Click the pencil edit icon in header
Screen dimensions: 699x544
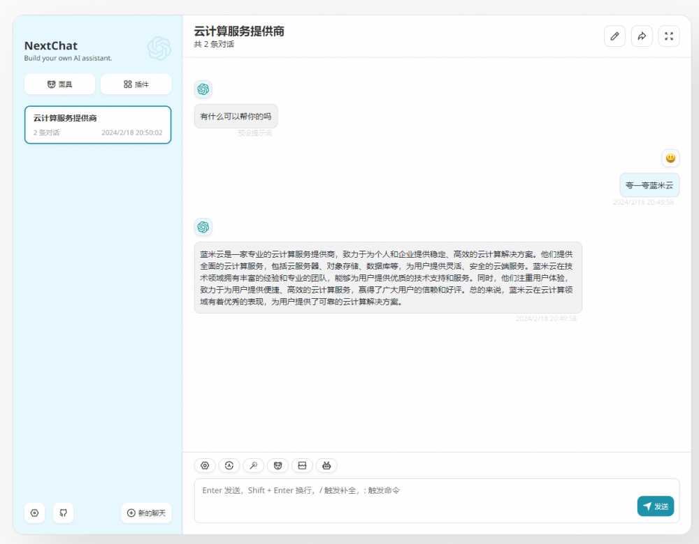614,36
